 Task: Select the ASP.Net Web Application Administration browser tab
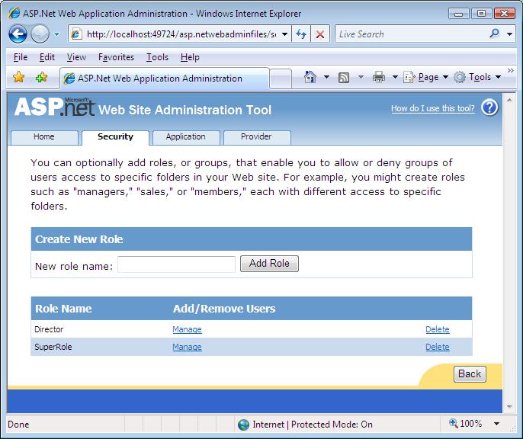[165, 79]
